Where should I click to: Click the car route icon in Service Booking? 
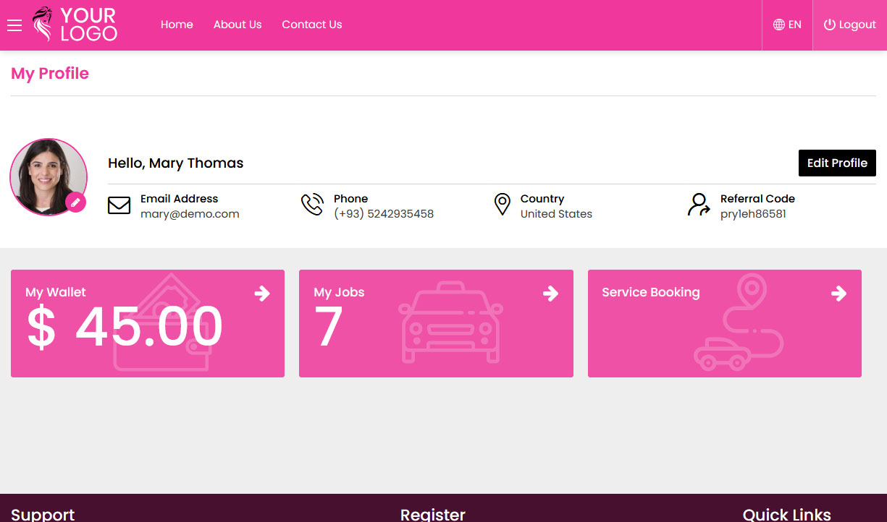739,322
